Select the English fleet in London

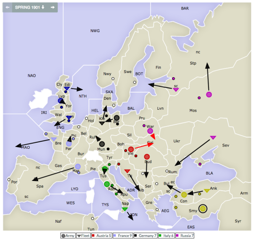(69, 117)
